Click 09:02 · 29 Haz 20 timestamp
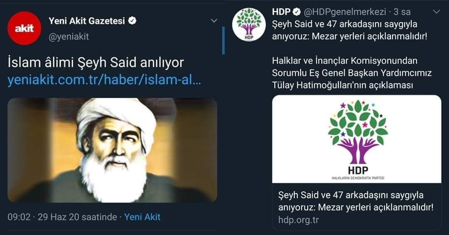This screenshot has height=235, width=449. click(x=62, y=217)
